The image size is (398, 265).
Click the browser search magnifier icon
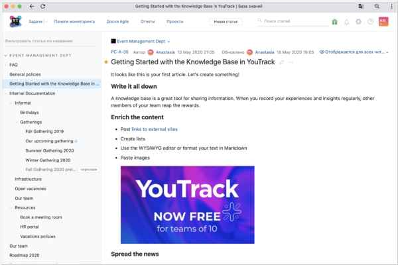click(377, 7)
